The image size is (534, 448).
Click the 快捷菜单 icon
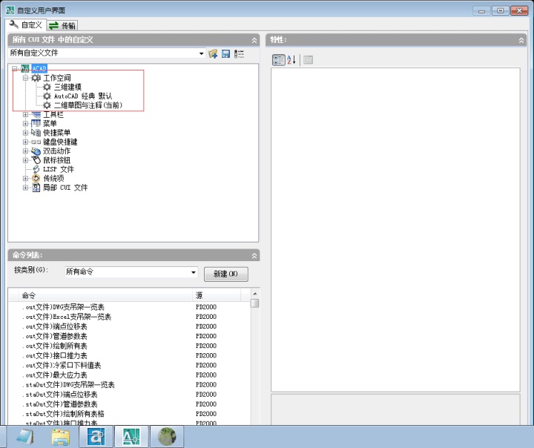tap(36, 133)
